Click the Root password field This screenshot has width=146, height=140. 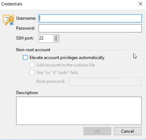click(x=105, y=81)
